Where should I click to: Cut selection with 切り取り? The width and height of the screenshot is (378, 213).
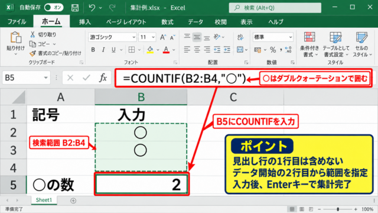click(x=43, y=34)
